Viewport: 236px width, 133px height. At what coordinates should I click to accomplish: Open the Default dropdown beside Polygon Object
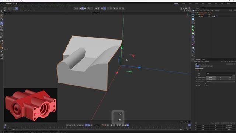(230, 64)
